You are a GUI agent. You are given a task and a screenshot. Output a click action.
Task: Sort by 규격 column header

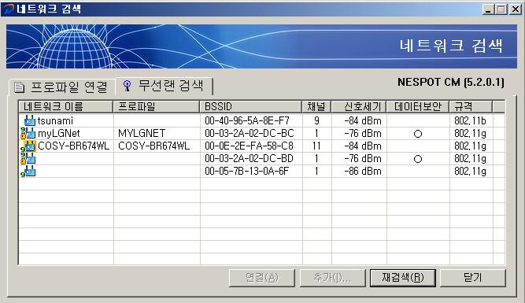[x=471, y=106]
